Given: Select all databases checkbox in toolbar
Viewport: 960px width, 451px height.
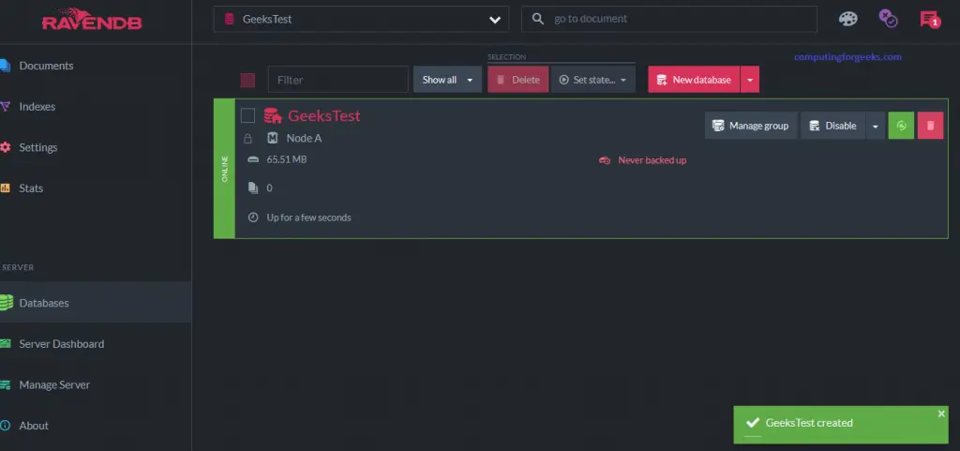Looking at the screenshot, I should coord(247,80).
